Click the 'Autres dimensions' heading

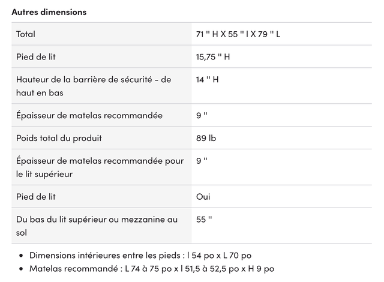[x=49, y=12]
